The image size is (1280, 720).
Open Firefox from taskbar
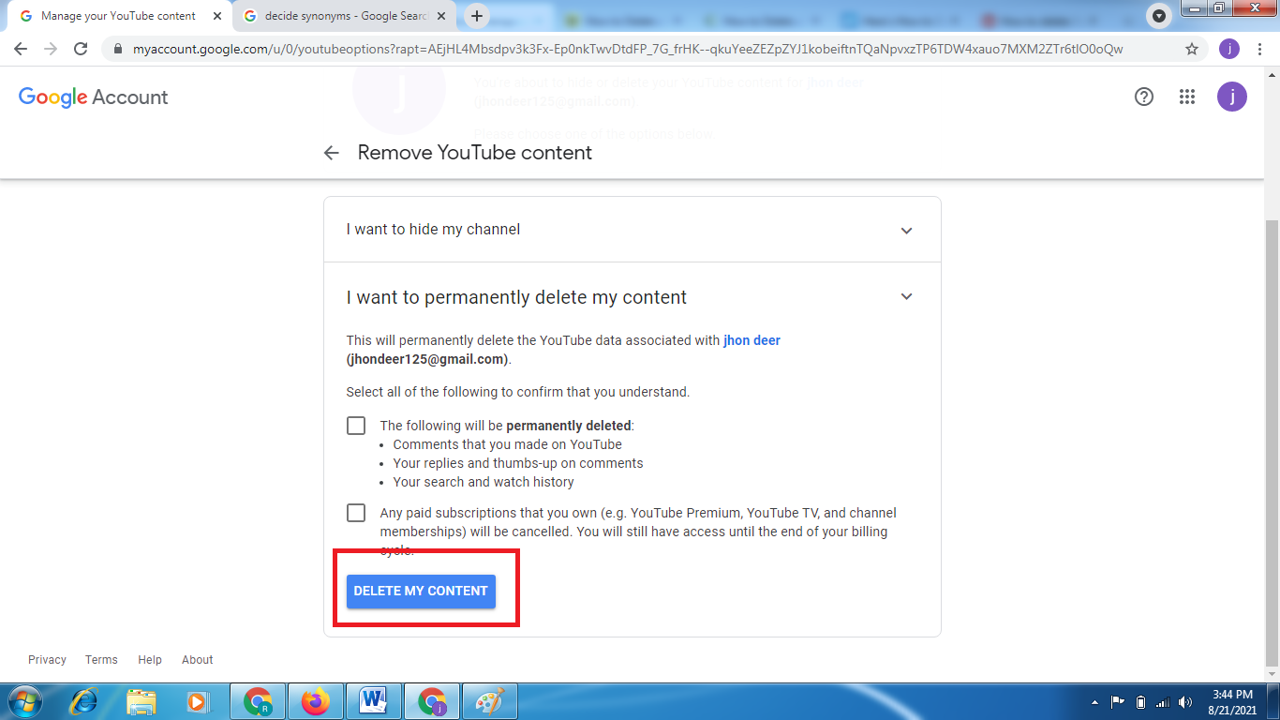click(x=316, y=701)
